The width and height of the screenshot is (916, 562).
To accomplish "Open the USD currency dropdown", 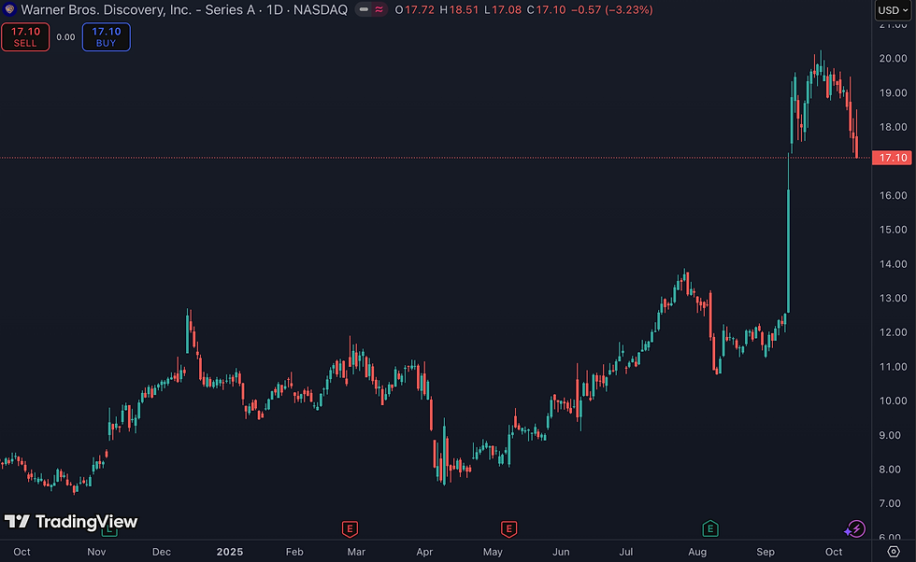I will coord(894,10).
